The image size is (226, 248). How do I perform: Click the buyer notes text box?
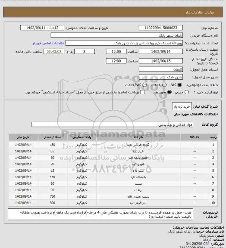100,214
